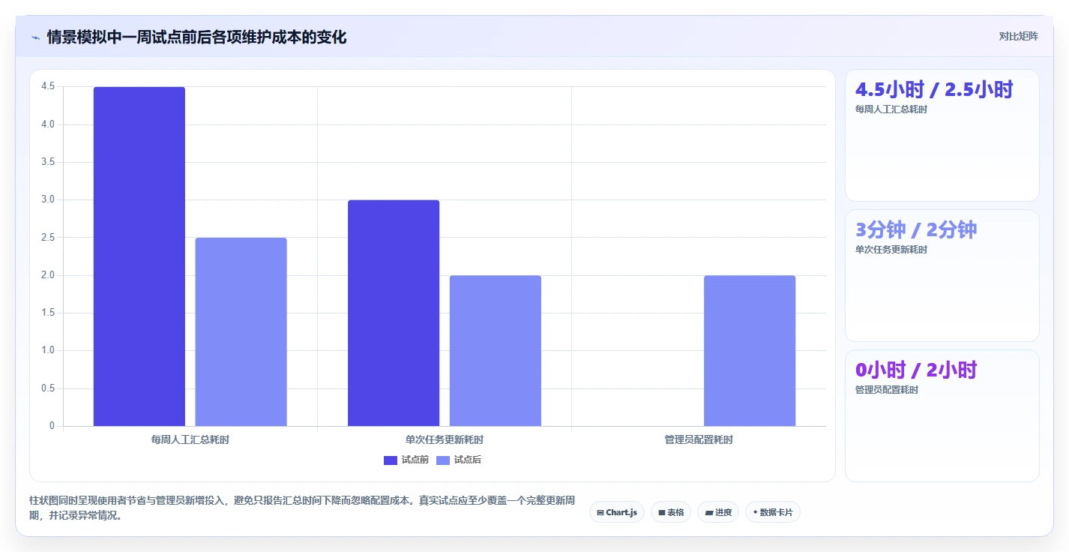Image resolution: width=1069 pixels, height=552 pixels.
Task: Toggle the 试点前 legend entry
Action: [406, 460]
